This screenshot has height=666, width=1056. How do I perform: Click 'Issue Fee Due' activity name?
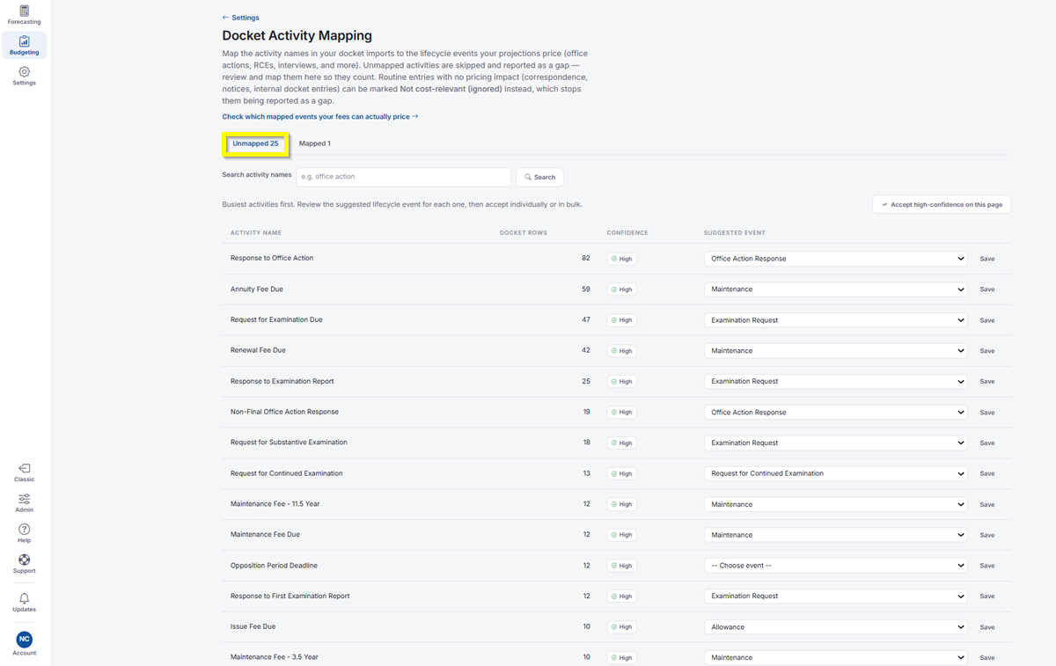(253, 626)
